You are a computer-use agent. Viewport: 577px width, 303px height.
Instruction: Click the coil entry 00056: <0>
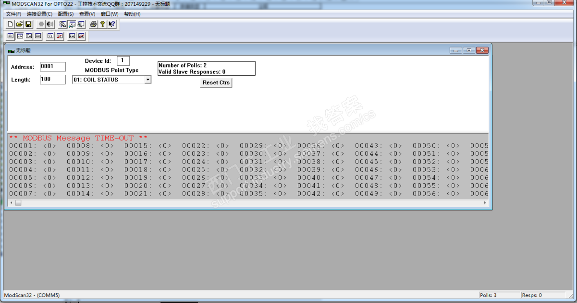436,194
